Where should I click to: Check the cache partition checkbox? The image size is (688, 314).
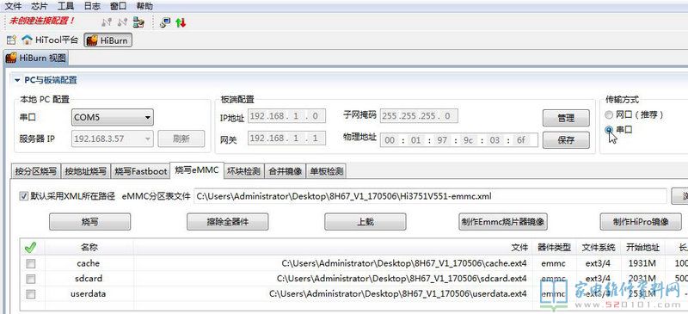pyautogui.click(x=31, y=263)
